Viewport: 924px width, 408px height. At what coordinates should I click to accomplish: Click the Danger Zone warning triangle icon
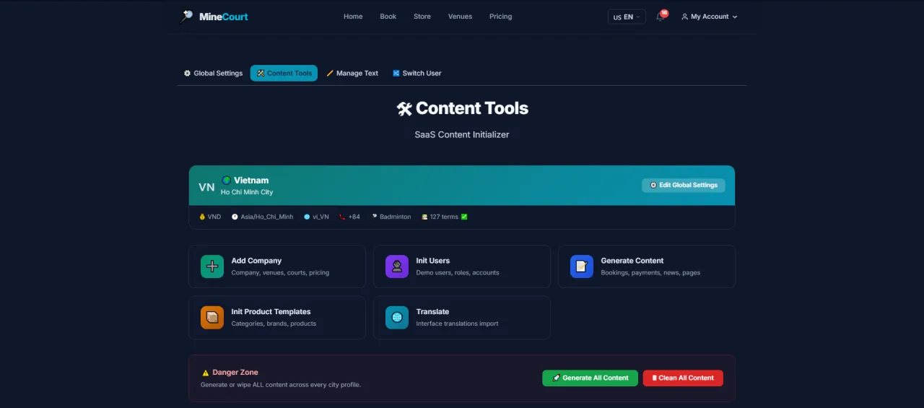(x=206, y=373)
